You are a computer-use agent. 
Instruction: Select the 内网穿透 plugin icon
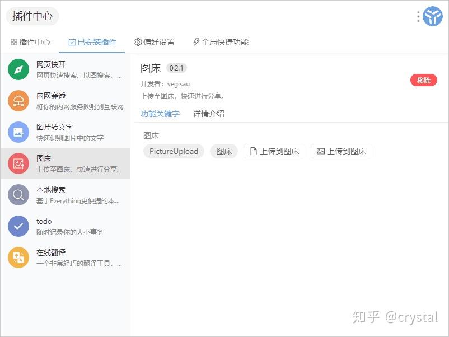click(x=18, y=101)
